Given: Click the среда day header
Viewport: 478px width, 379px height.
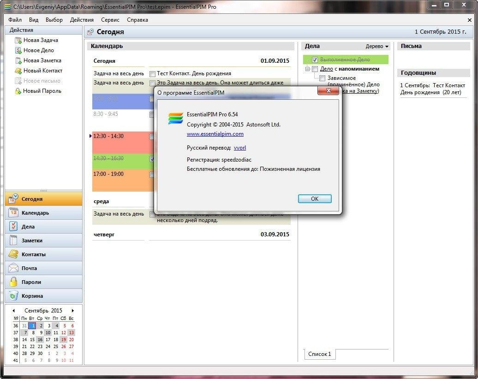Looking at the screenshot, I should pyautogui.click(x=101, y=201).
